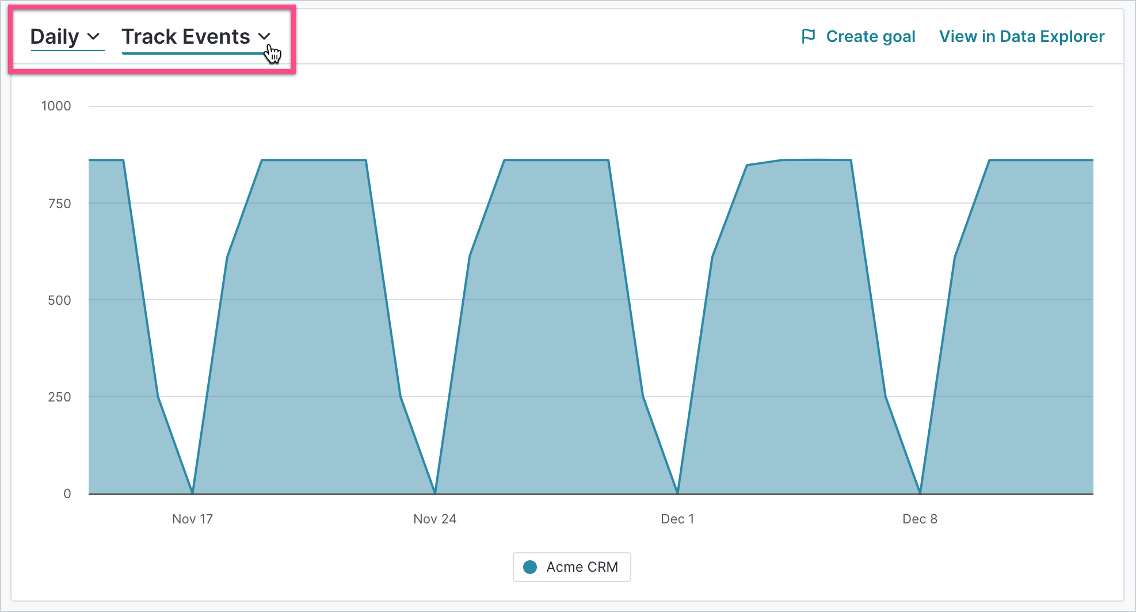Click the 250 y-axis label
Viewport: 1136px width, 612px height.
click(59, 397)
